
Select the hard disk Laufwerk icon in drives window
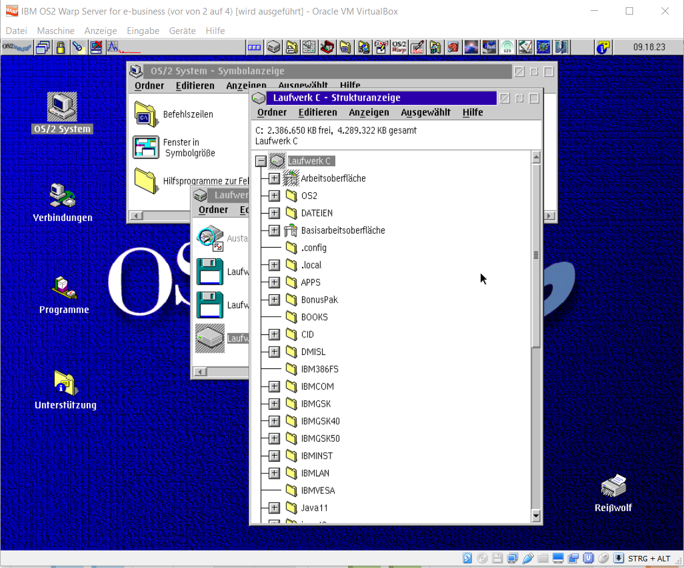[210, 338]
